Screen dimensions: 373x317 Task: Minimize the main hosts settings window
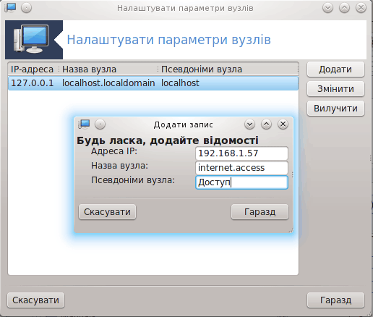click(327, 8)
